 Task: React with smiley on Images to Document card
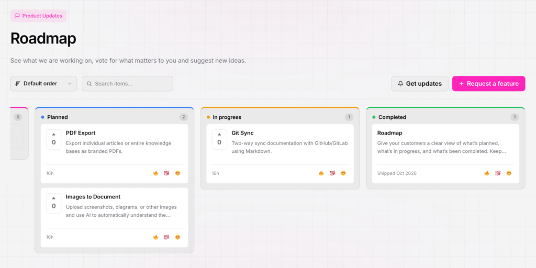coord(177,237)
